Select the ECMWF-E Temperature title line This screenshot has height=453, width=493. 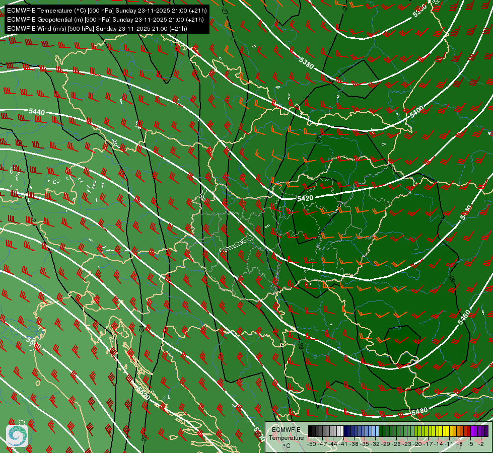pos(107,11)
